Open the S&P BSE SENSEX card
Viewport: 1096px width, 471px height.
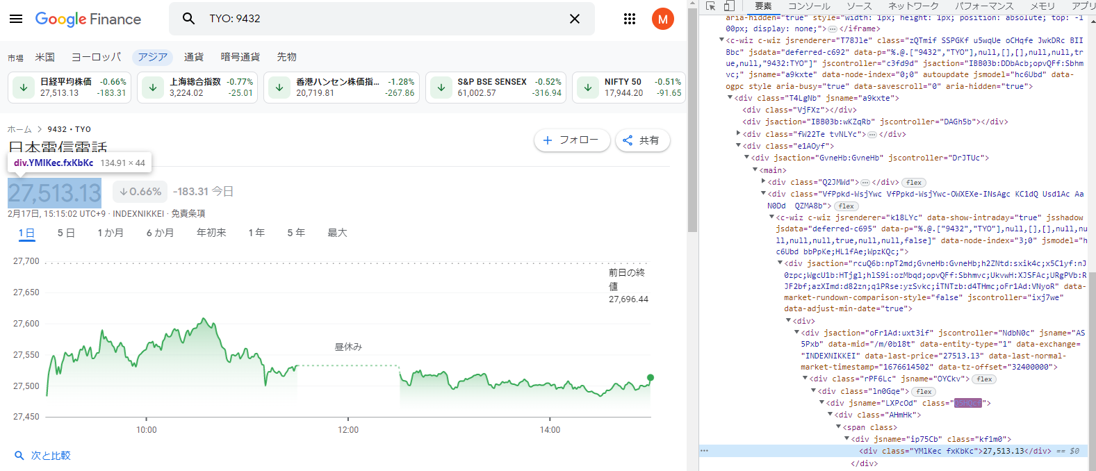click(x=496, y=88)
